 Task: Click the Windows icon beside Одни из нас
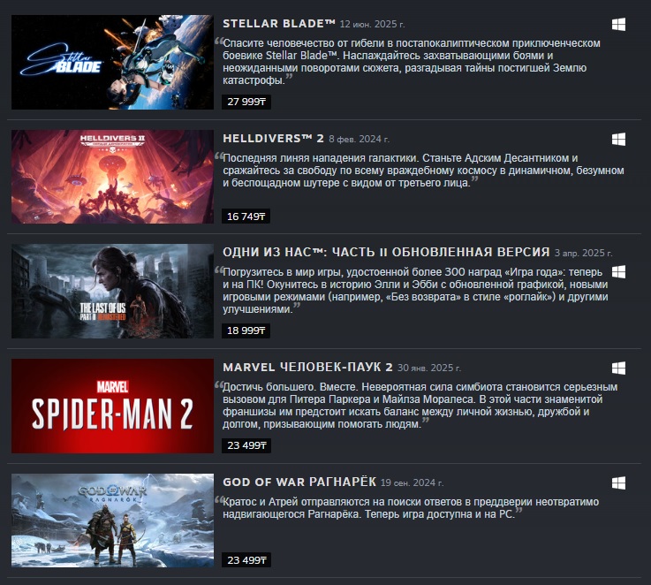pyautogui.click(x=618, y=272)
